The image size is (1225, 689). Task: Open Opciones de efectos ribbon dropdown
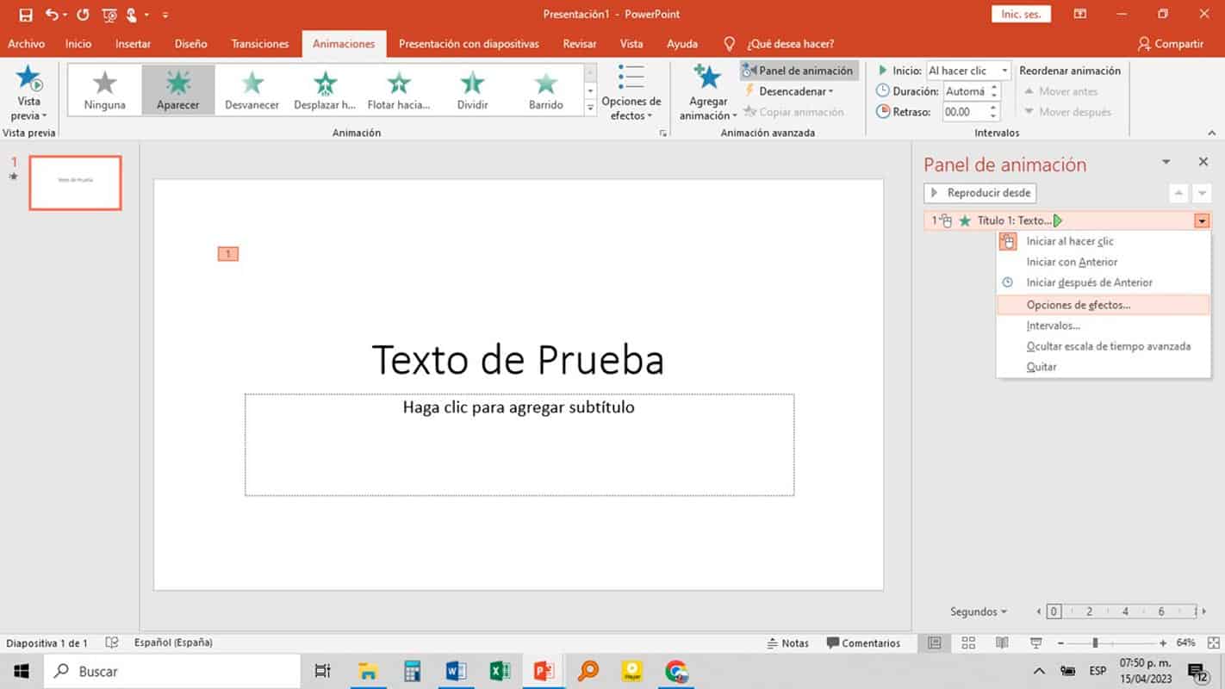pos(631,92)
